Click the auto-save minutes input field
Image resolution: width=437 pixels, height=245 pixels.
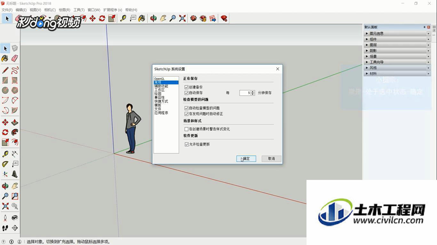coord(245,93)
